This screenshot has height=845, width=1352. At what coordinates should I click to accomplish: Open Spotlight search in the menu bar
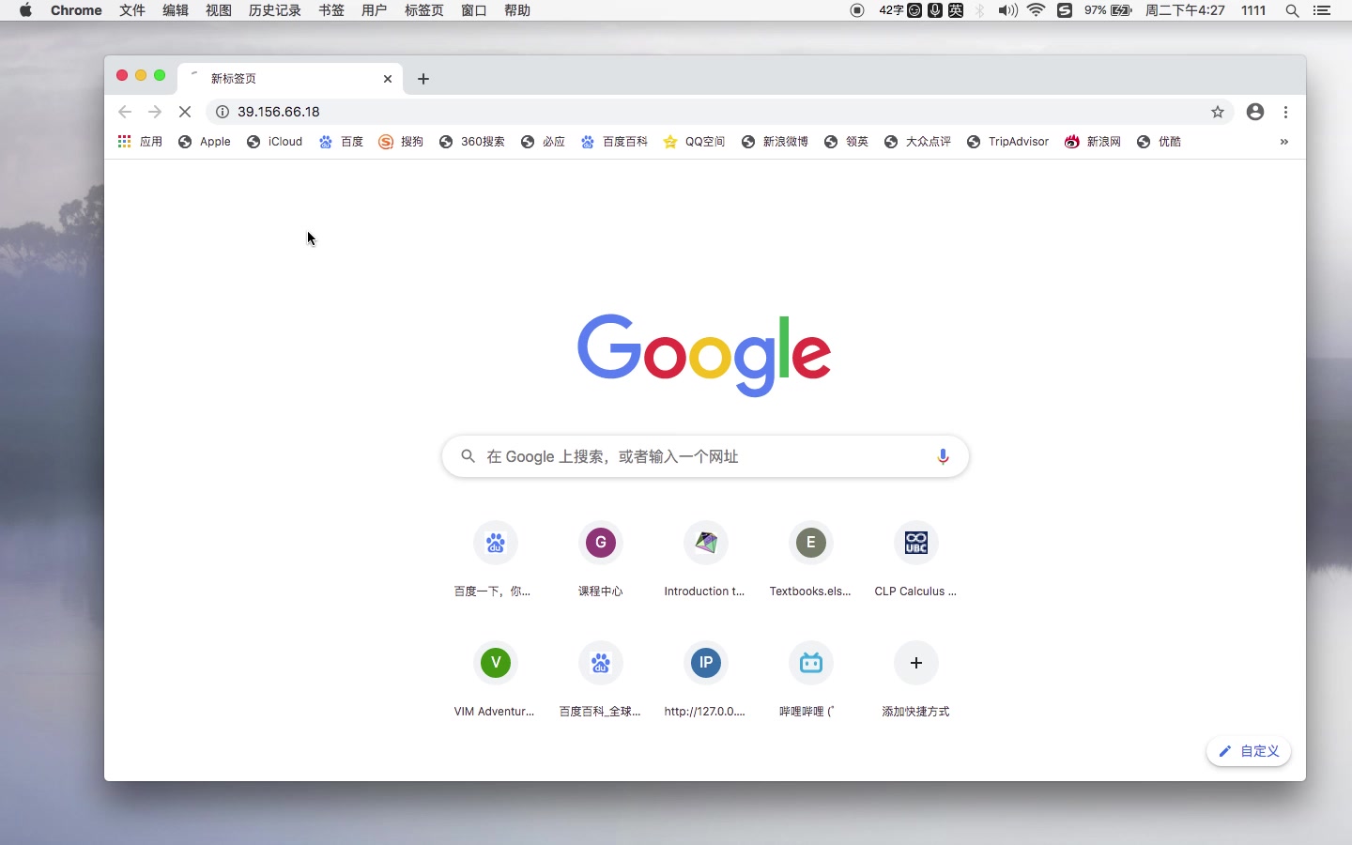[x=1292, y=10]
